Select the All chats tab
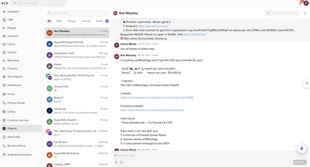Image resolution: width=310 pixels, height=167 pixels. [x=49, y=21]
